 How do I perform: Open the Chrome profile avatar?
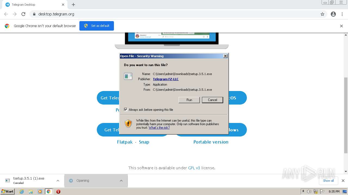tap(333, 14)
